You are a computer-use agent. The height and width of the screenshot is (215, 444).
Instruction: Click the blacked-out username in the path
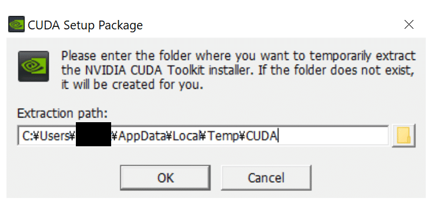[93, 134]
